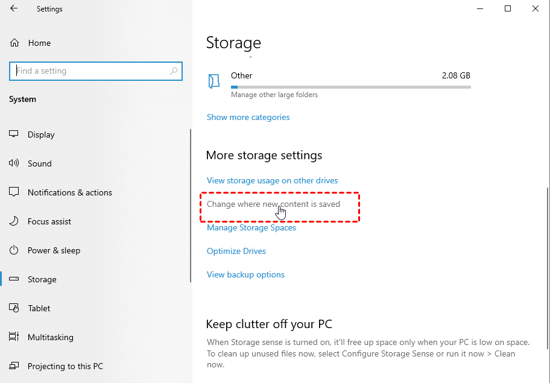Open View storage usage on other drives
Screen dimensions: 550x383
[272, 180]
